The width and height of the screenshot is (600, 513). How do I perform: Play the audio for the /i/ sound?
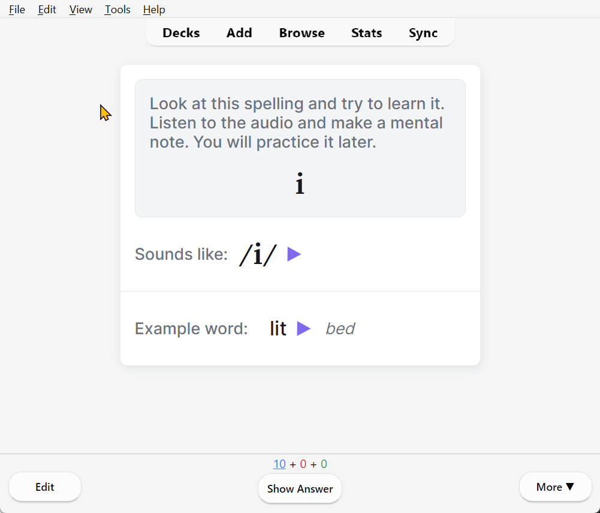click(x=294, y=254)
